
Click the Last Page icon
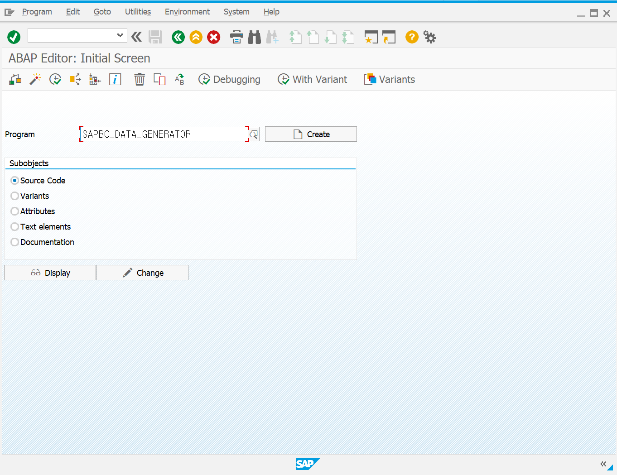coord(348,37)
